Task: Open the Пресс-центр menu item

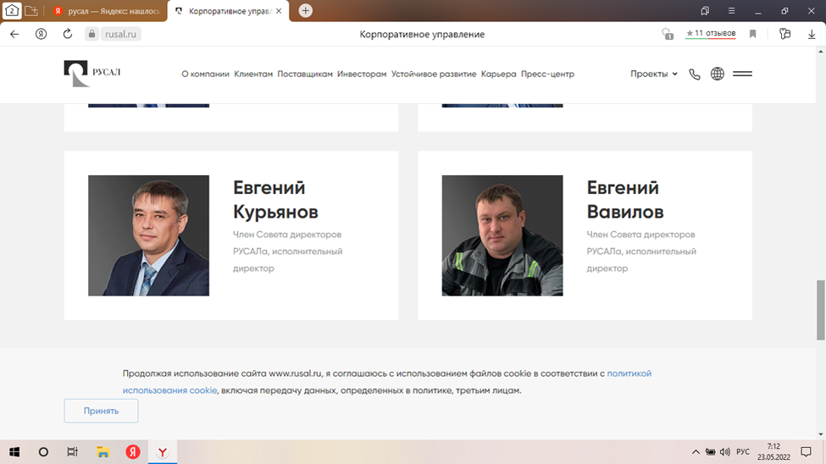Action: (x=547, y=74)
